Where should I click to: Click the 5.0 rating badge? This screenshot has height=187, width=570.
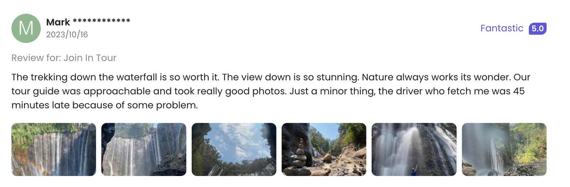tap(537, 28)
